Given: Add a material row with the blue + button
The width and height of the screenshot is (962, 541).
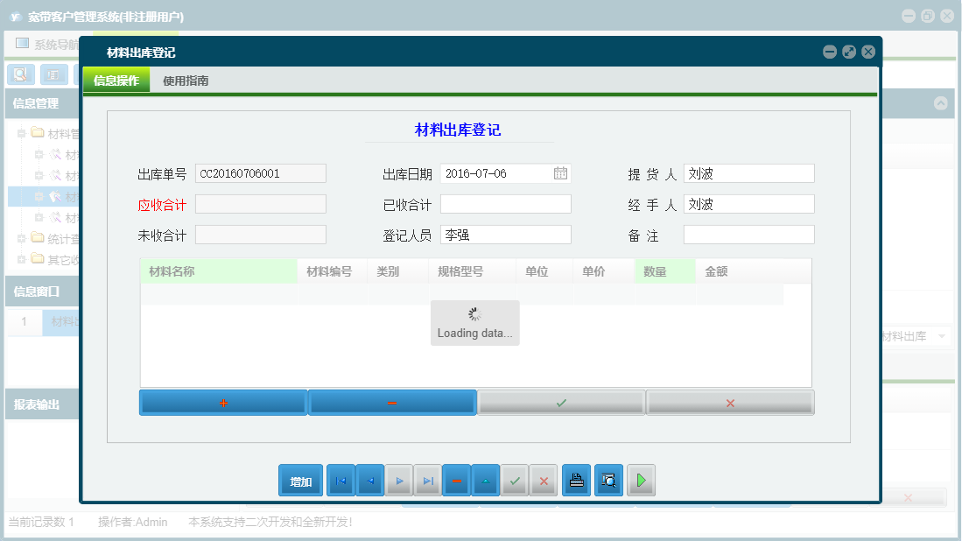Looking at the screenshot, I should (x=222, y=402).
